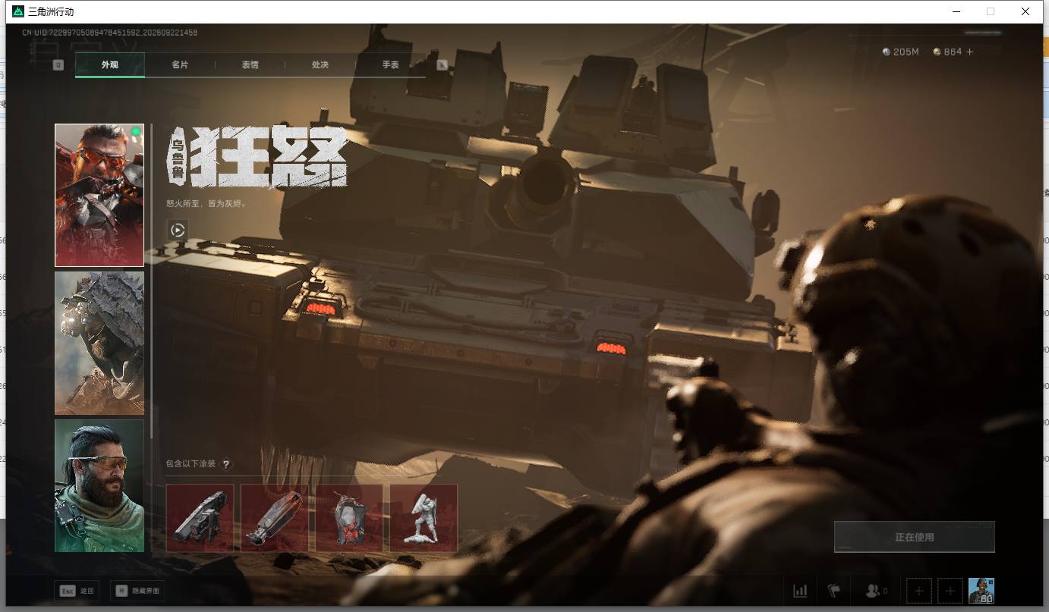
Task: Preview the first bundled launcher skin item
Action: point(200,518)
